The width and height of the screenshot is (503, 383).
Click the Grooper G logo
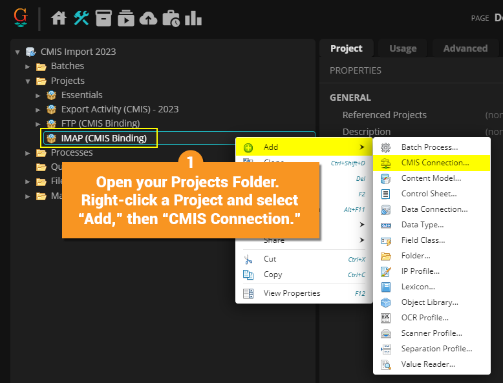(x=21, y=17)
